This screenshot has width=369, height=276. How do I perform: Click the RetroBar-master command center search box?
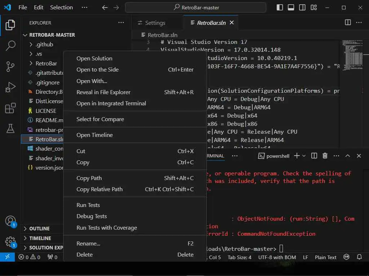[196, 8]
